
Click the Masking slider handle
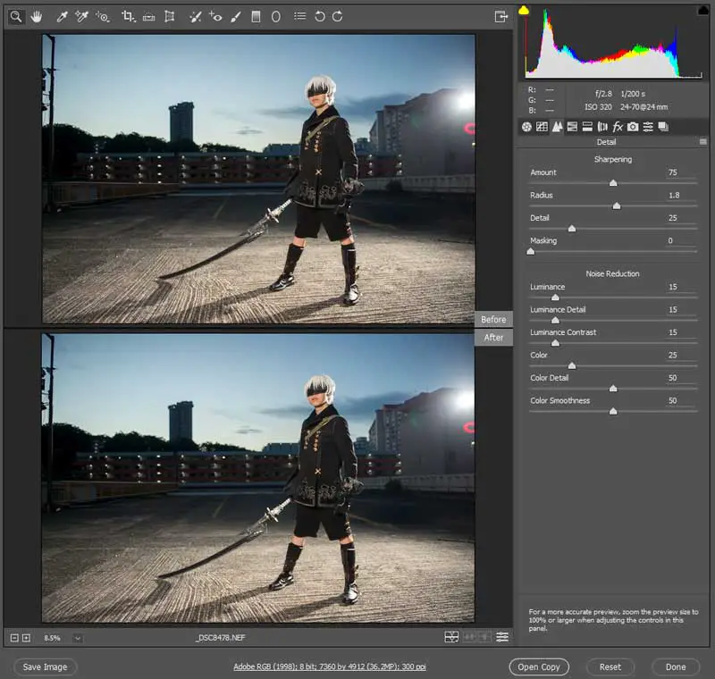tap(530, 252)
